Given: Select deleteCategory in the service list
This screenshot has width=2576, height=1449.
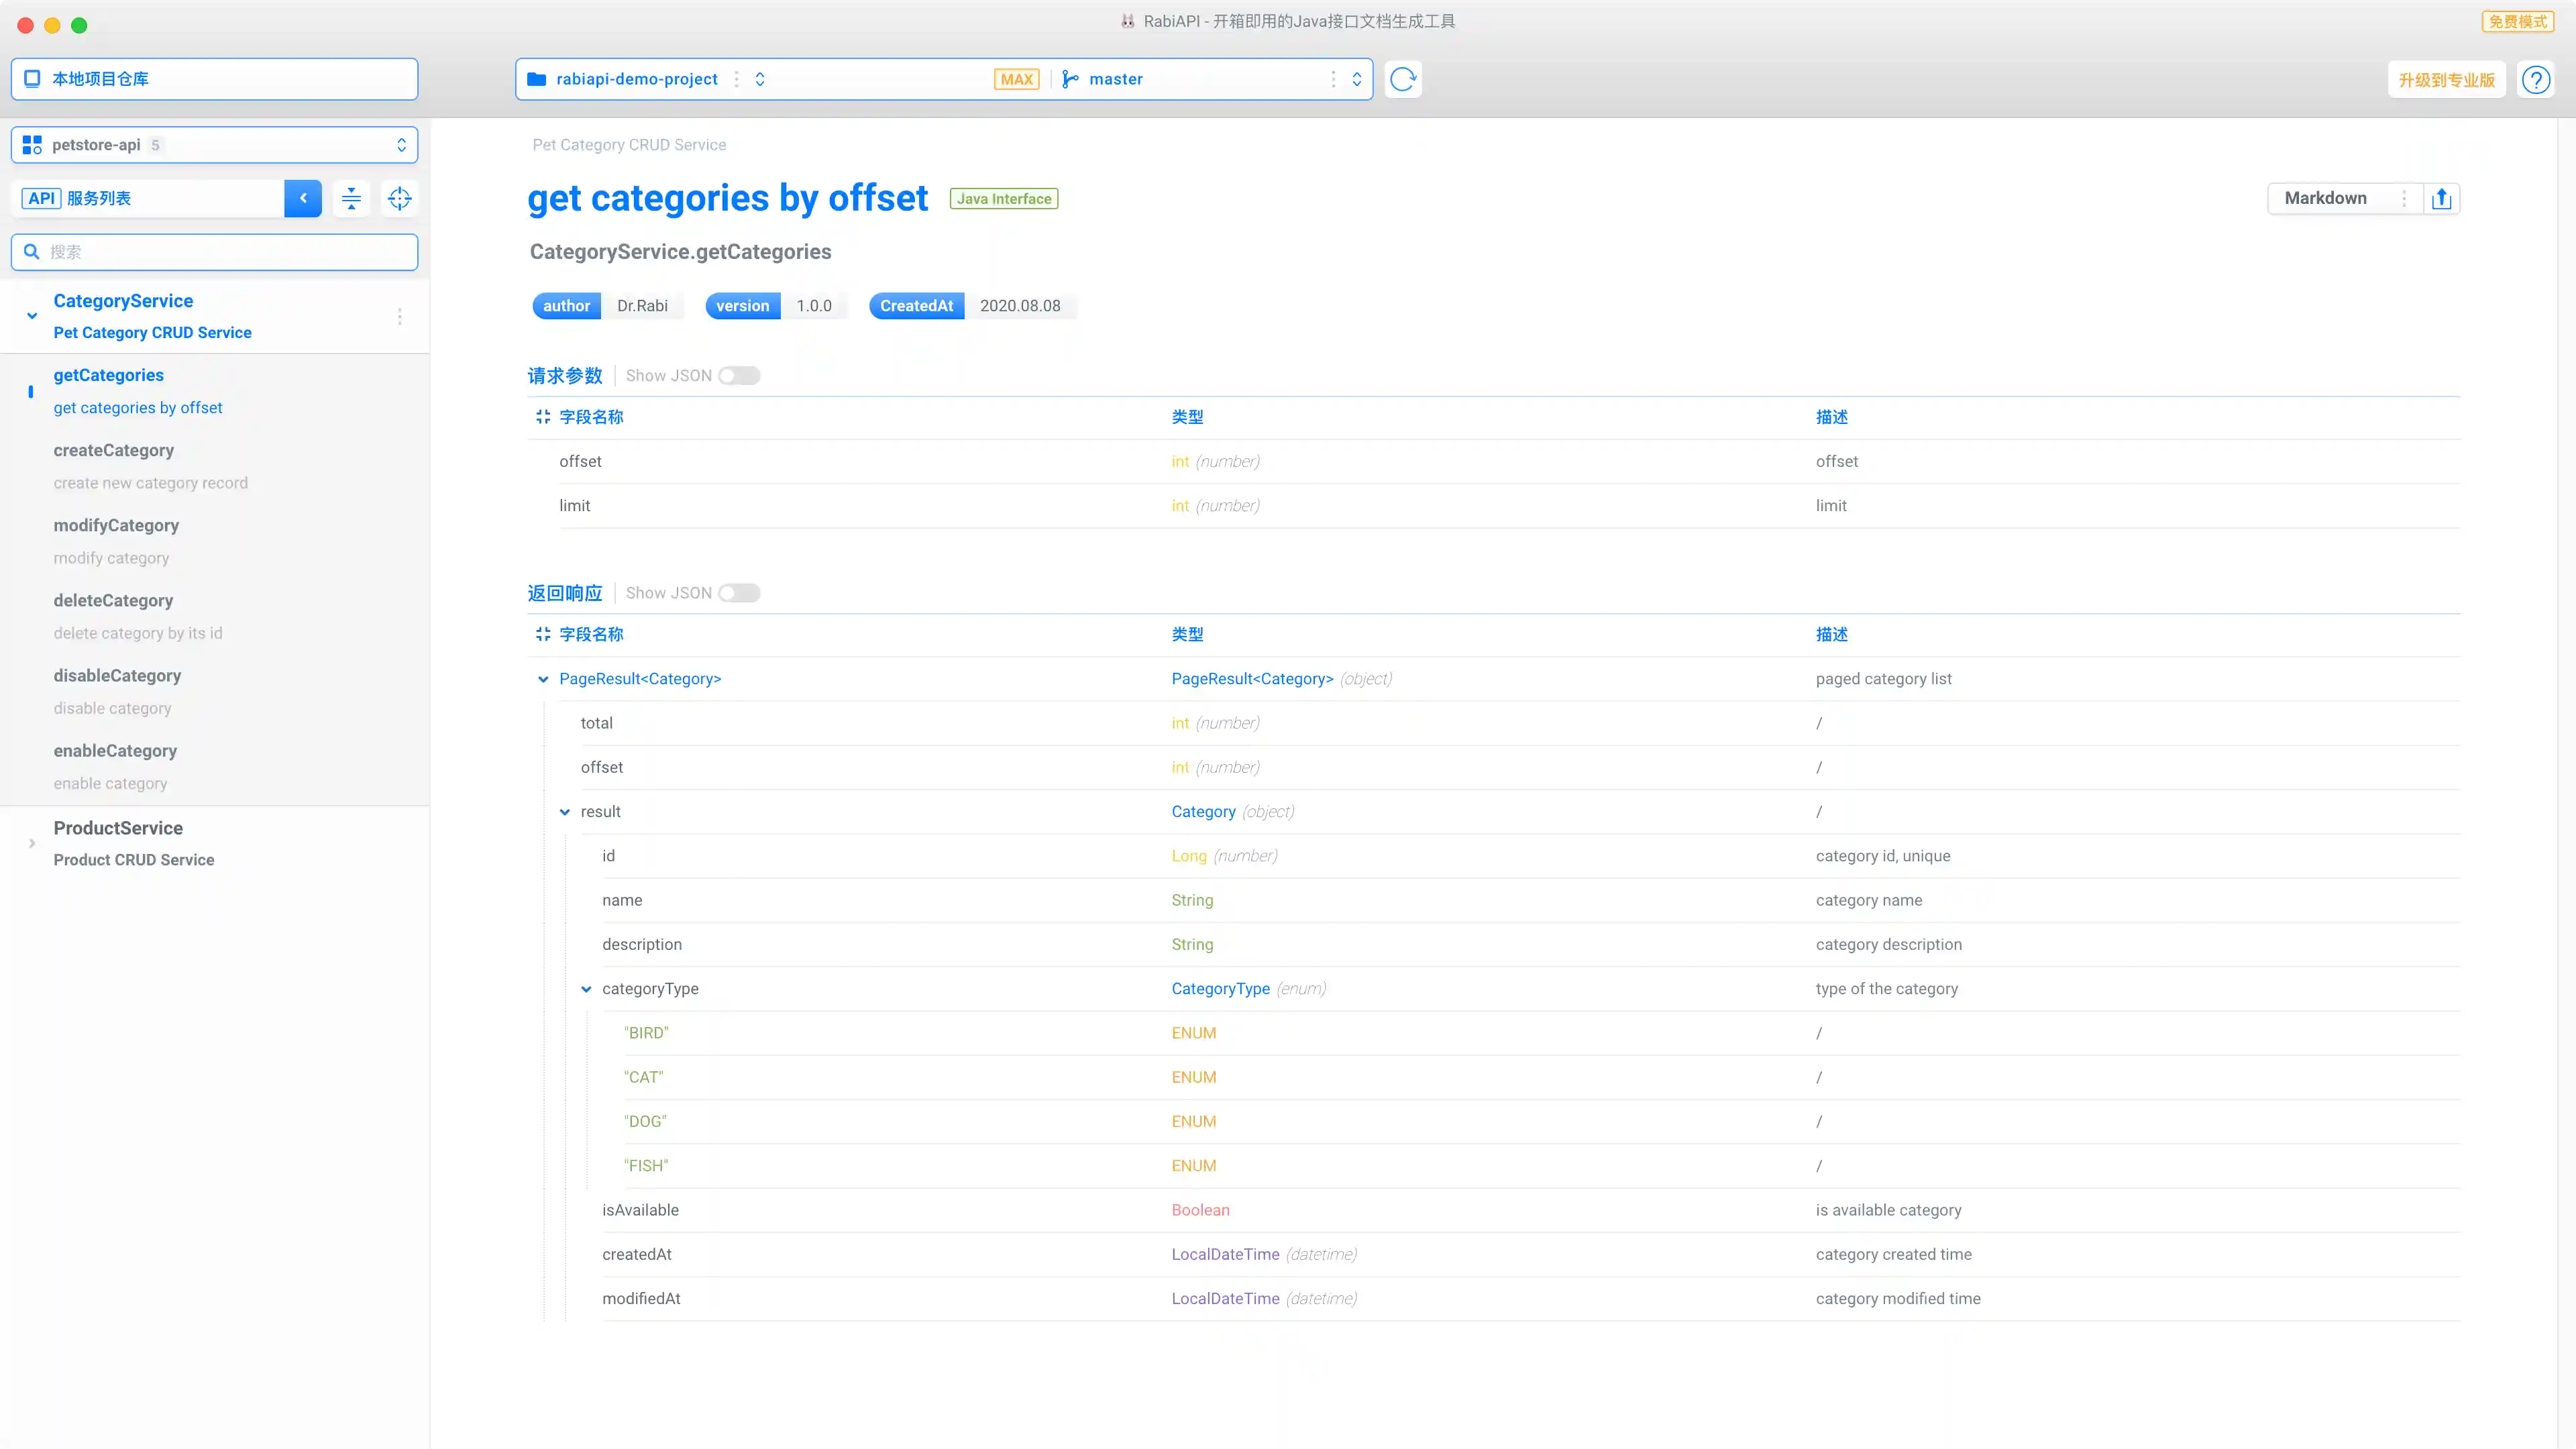Looking at the screenshot, I should pos(113,601).
